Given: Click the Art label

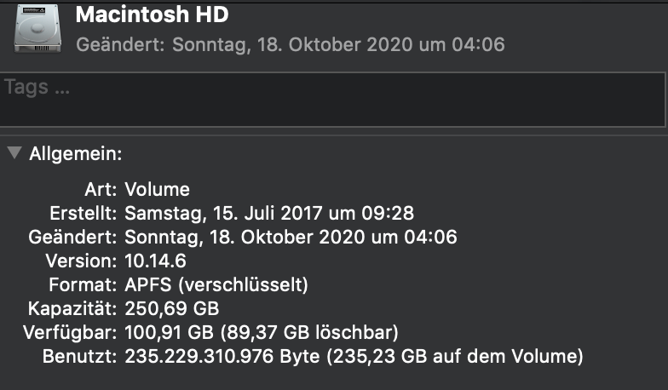Looking at the screenshot, I should (x=101, y=189).
